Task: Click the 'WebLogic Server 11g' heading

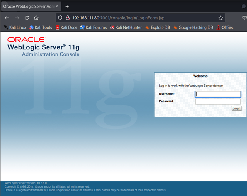Action: coord(43,47)
